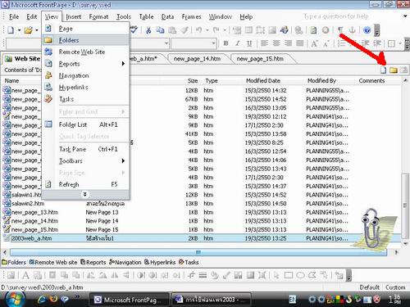Open the Tools menu

[124, 17]
